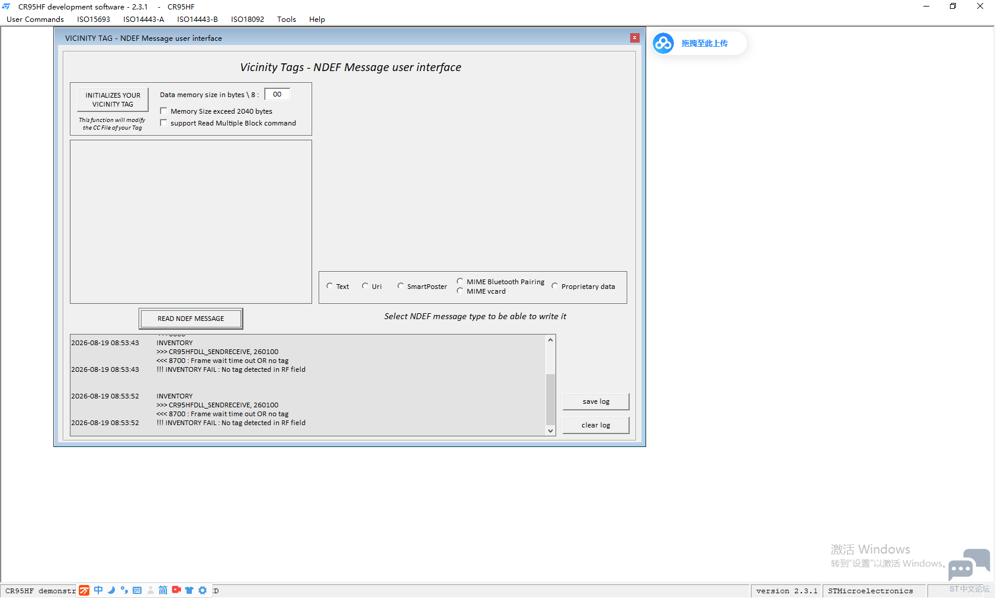Open the ISO15693 menu
Screen dimensions: 995x598
[94, 20]
